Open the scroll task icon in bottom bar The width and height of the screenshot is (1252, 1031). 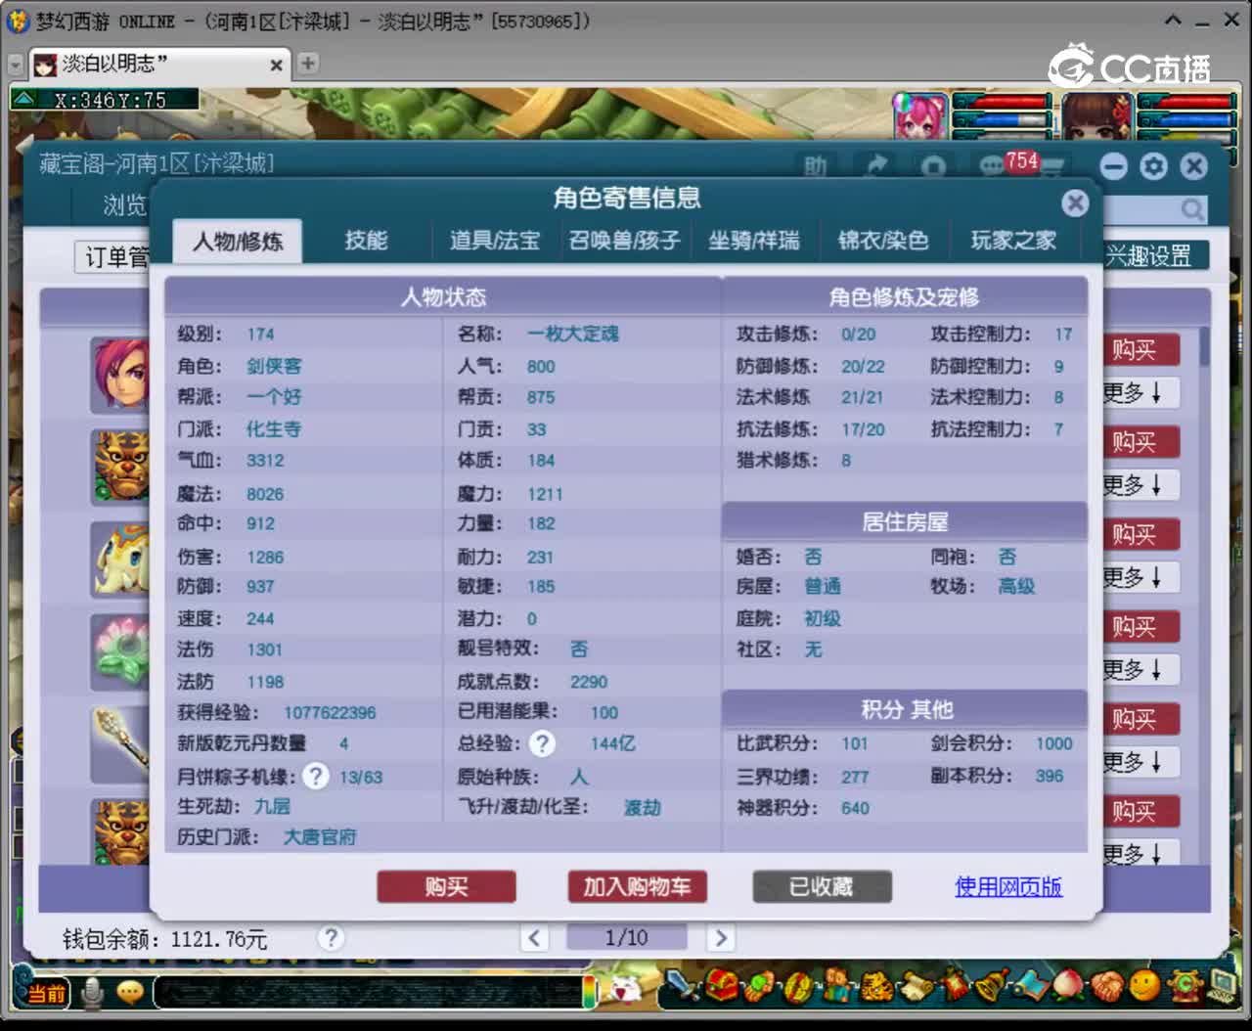tap(917, 986)
